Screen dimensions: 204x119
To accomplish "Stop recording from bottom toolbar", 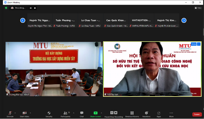I will [x=116, y=113].
